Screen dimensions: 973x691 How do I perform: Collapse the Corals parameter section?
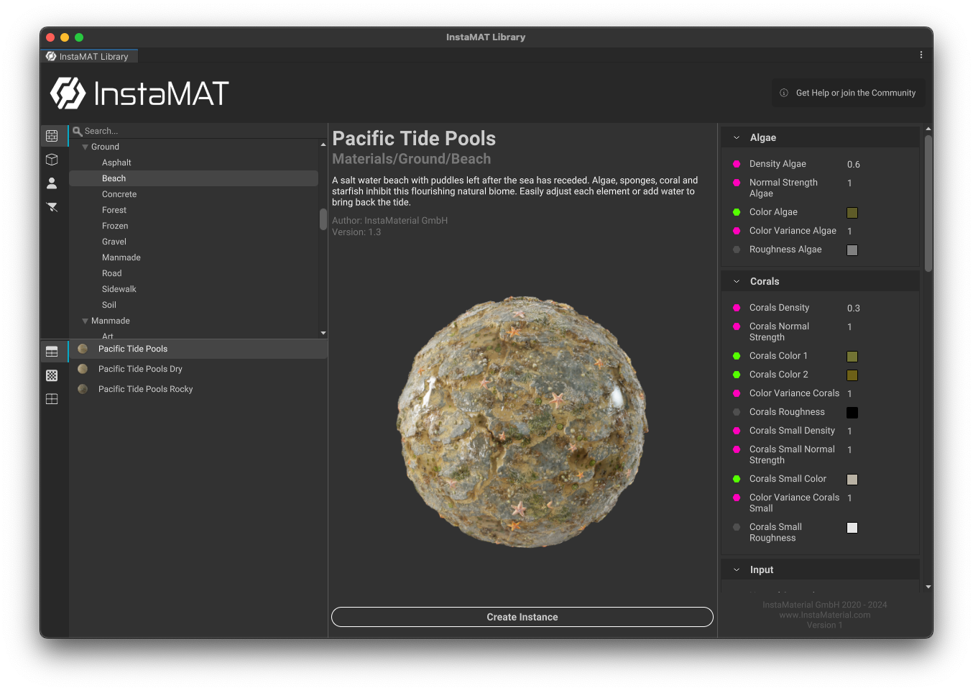(x=737, y=281)
